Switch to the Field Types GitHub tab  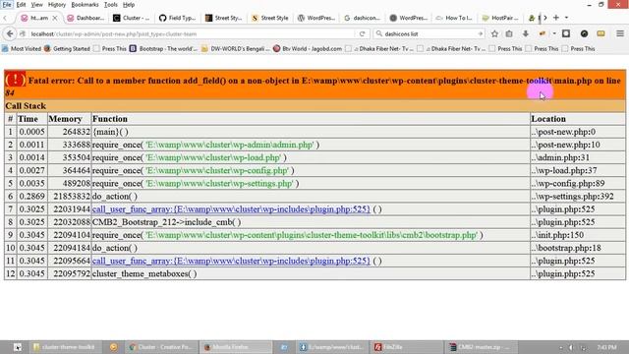[x=177, y=18]
